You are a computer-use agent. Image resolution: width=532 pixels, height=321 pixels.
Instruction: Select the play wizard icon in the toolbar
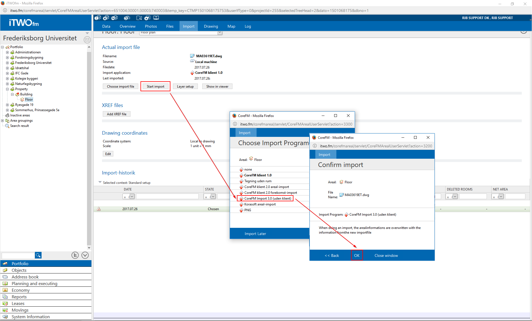pos(147,18)
